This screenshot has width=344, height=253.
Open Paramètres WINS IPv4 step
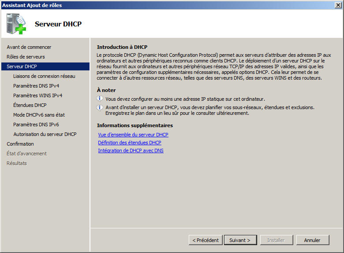(37, 95)
